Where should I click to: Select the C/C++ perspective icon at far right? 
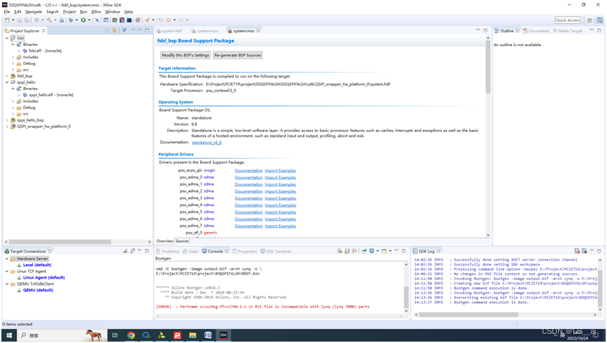(599, 20)
